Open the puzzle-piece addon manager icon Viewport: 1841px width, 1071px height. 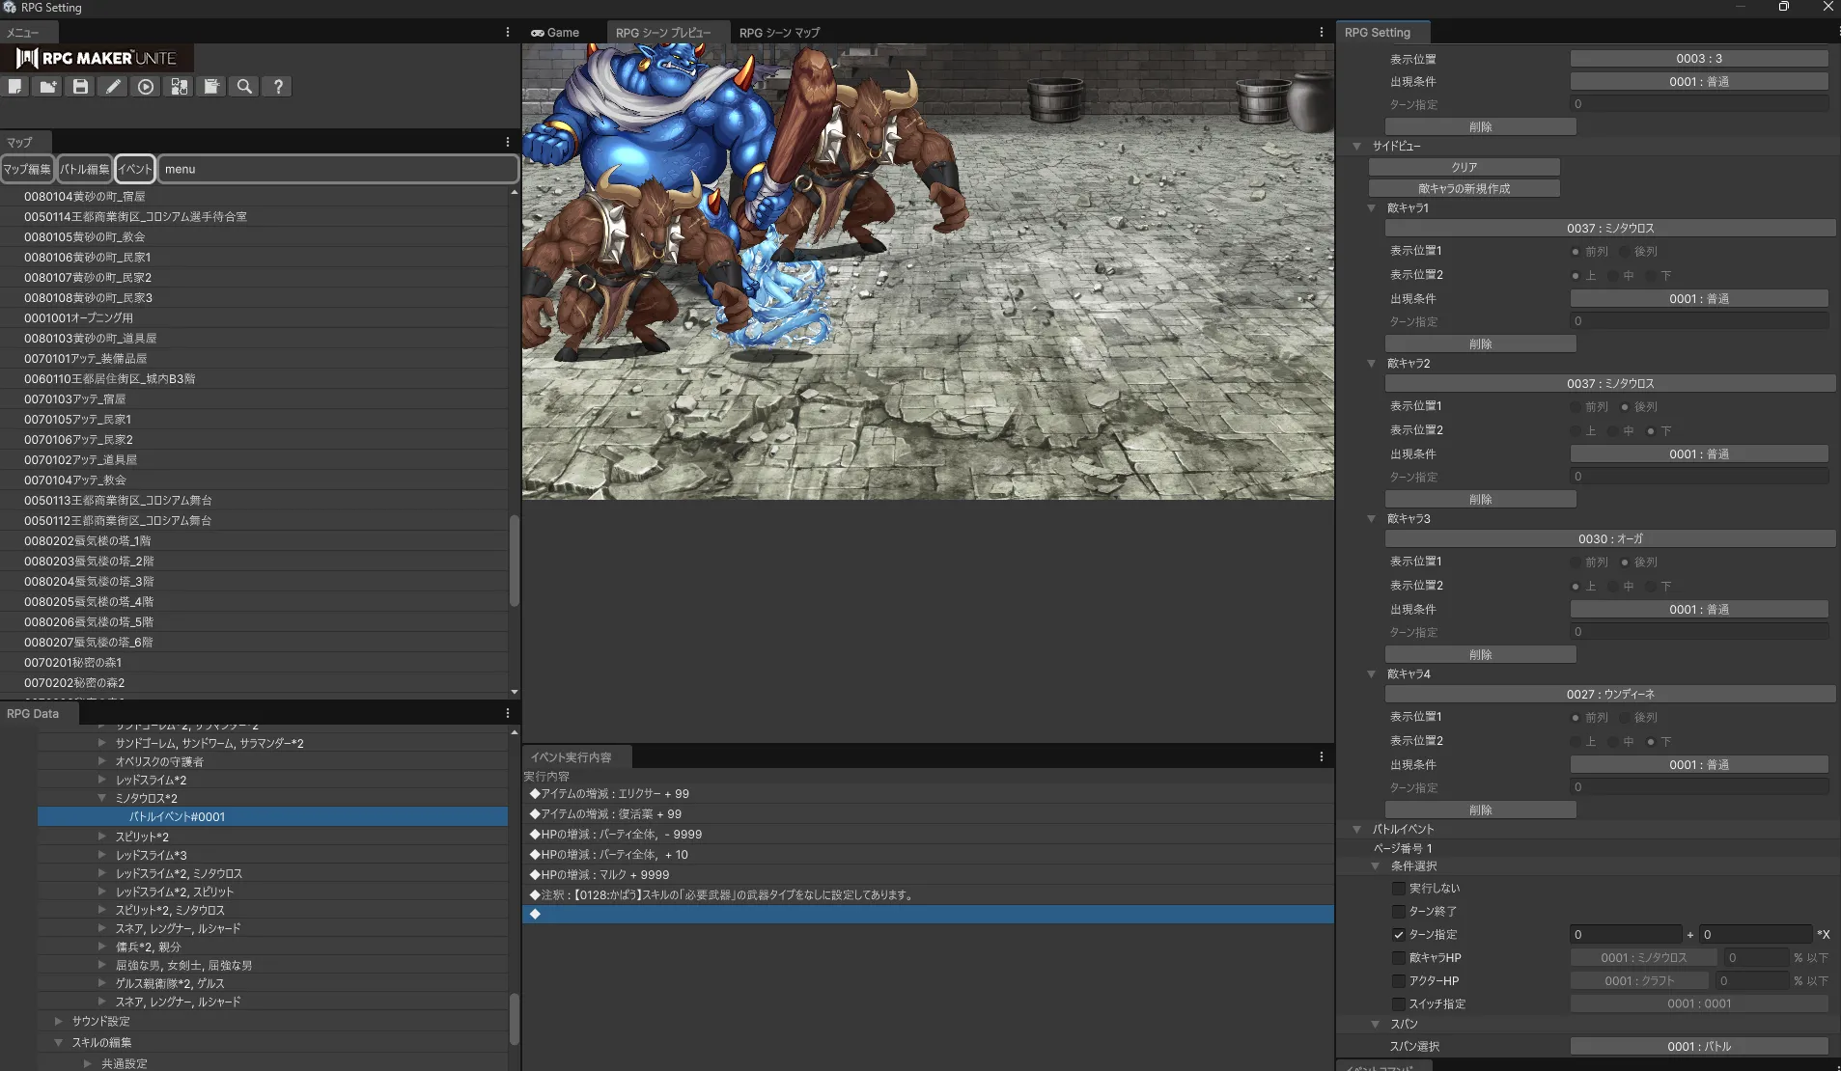pos(179,87)
